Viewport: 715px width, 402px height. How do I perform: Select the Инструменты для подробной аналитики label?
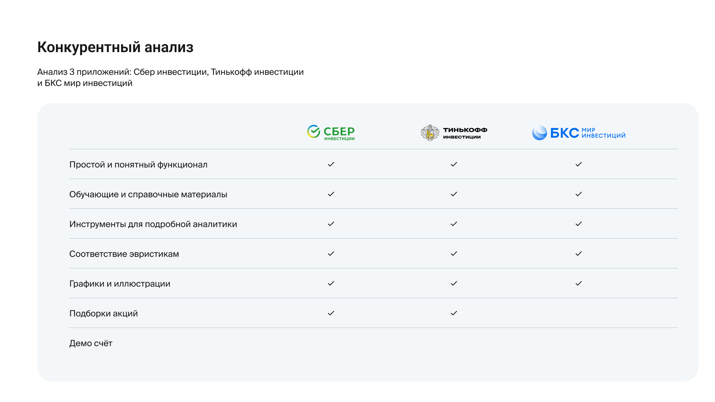click(153, 224)
